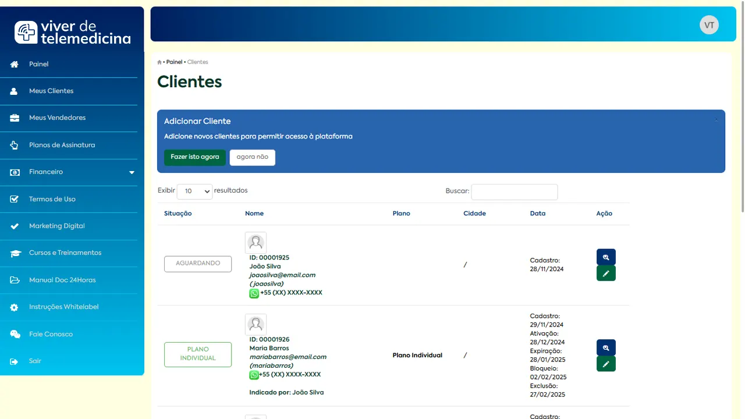Edit João Silva using pencil icon
Image resolution: width=745 pixels, height=419 pixels.
[606, 274]
